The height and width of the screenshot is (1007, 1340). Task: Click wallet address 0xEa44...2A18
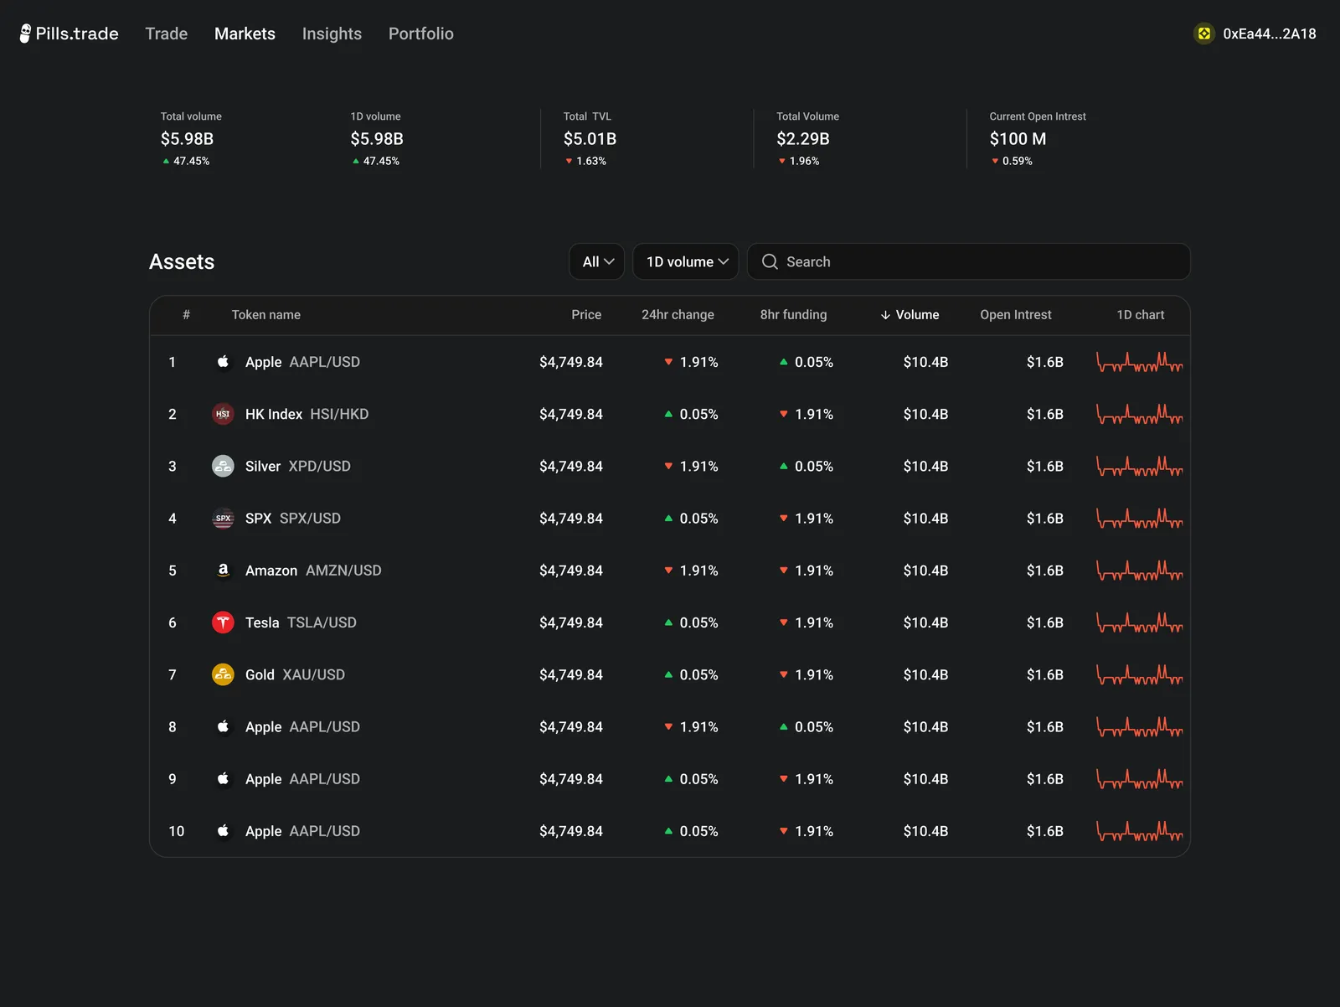point(1270,34)
